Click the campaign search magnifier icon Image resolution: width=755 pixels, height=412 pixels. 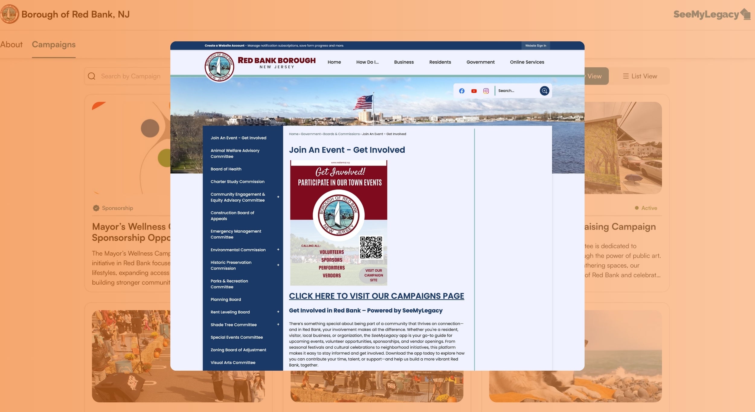[92, 76]
